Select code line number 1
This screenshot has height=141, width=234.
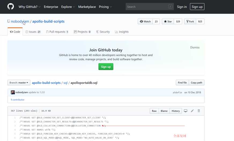tap(15, 118)
